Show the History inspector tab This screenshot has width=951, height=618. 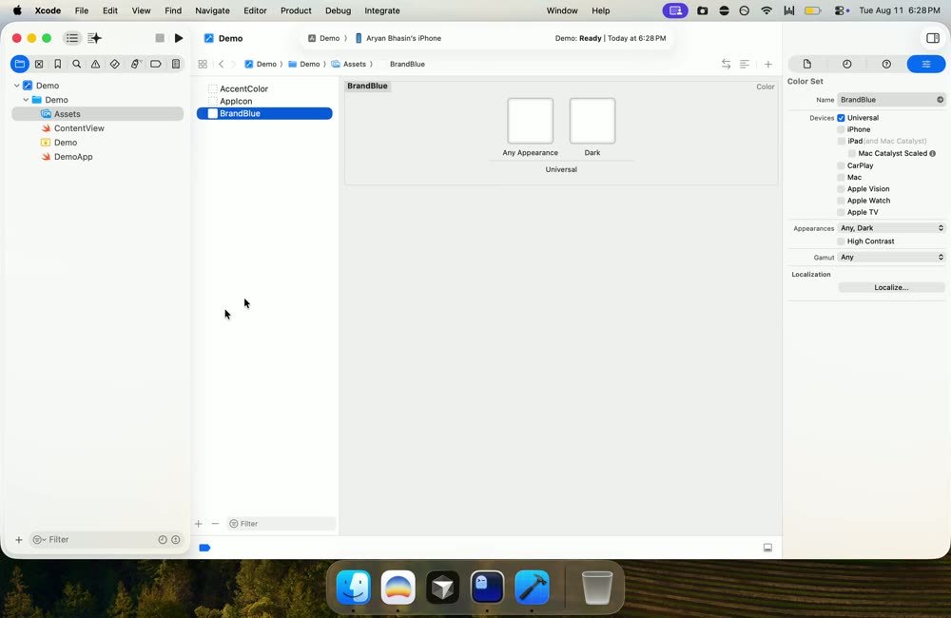[x=846, y=64]
